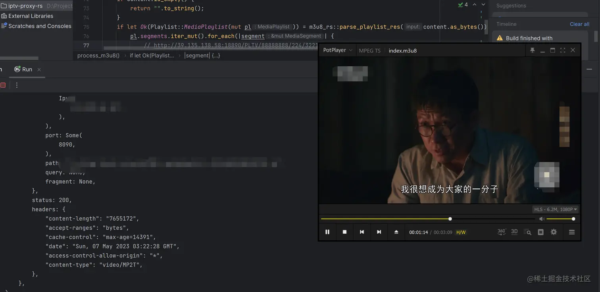Click '"content-type": "video/MP2T"' console line
Viewport: 600px width, 292px height.
click(94, 265)
